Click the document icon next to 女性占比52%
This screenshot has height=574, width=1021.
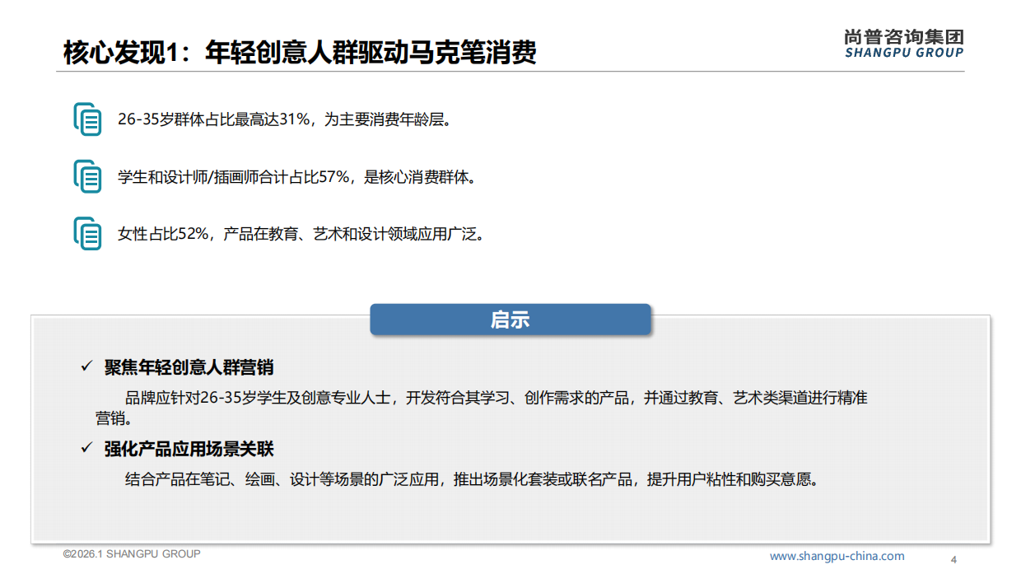(x=87, y=234)
